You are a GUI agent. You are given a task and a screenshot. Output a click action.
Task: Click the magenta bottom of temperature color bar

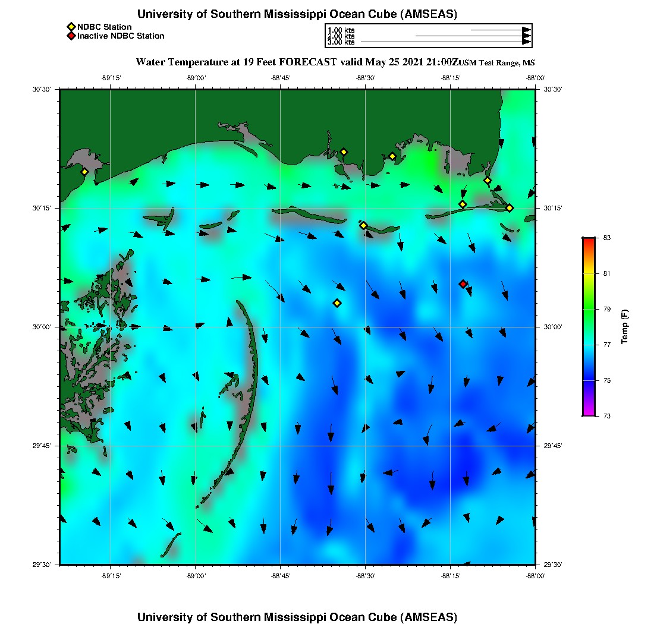(x=588, y=414)
